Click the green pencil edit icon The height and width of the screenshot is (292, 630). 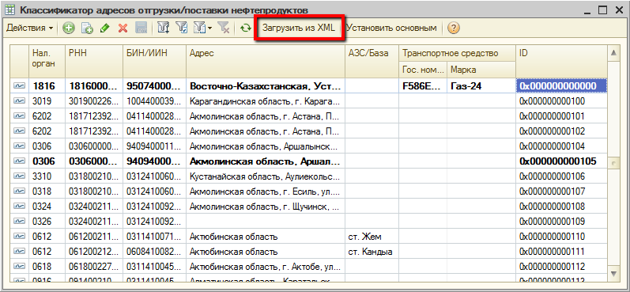point(104,28)
